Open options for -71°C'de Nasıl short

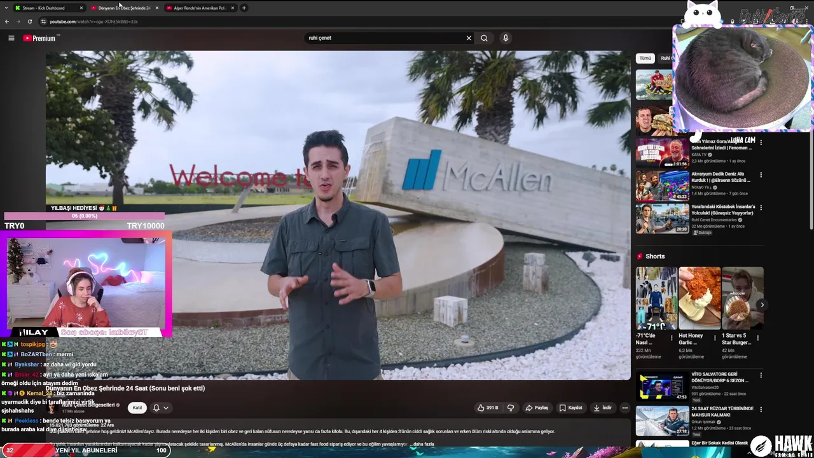pos(672,338)
